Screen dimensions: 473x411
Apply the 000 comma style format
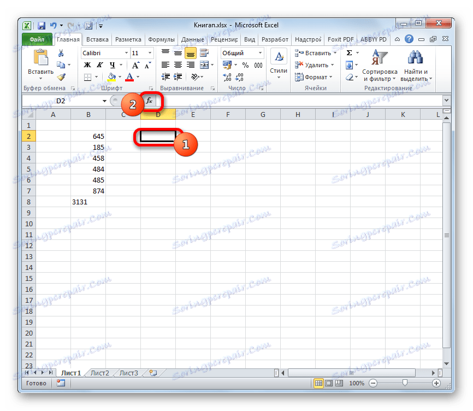pyautogui.click(x=258, y=65)
